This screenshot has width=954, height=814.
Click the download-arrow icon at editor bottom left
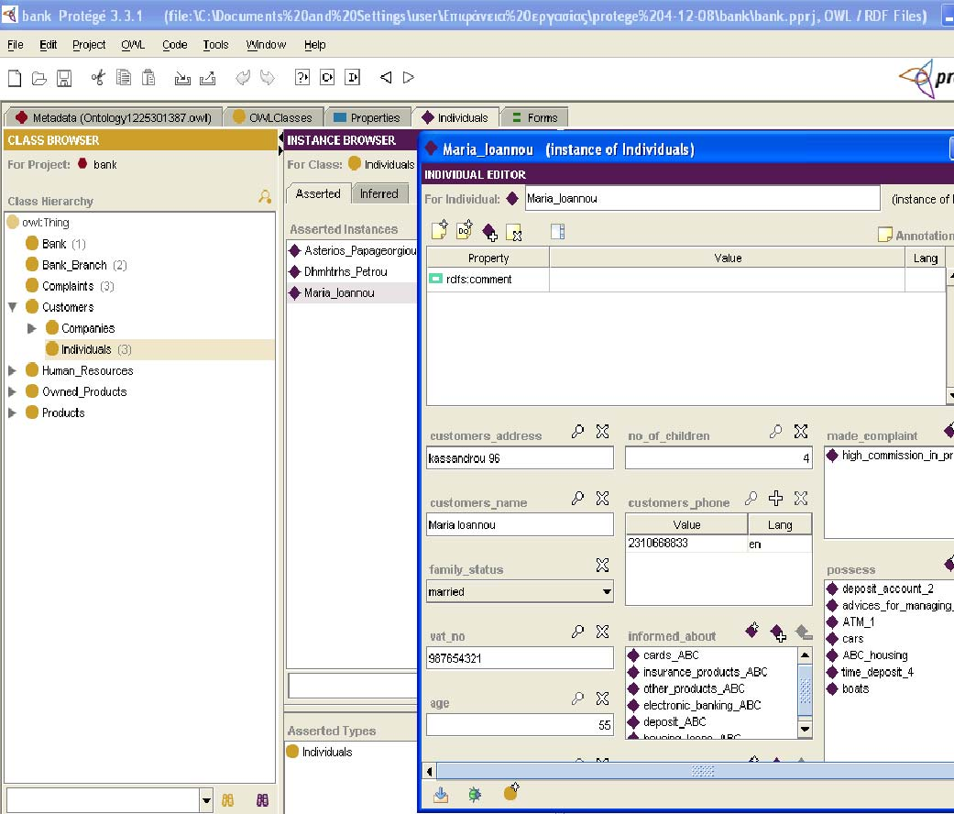441,794
